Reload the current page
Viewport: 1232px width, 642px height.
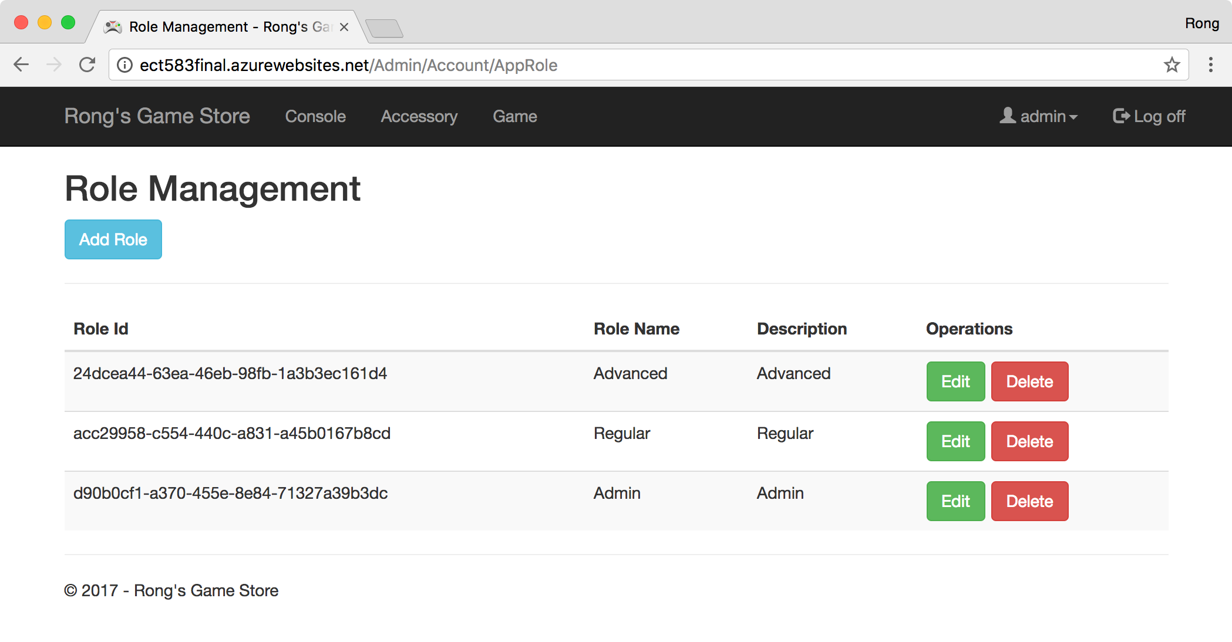click(87, 65)
